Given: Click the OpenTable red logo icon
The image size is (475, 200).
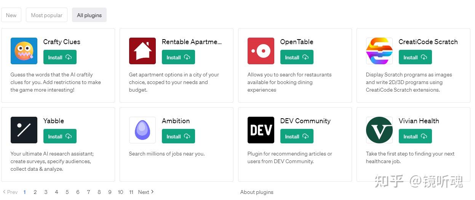Looking at the screenshot, I should (261, 51).
